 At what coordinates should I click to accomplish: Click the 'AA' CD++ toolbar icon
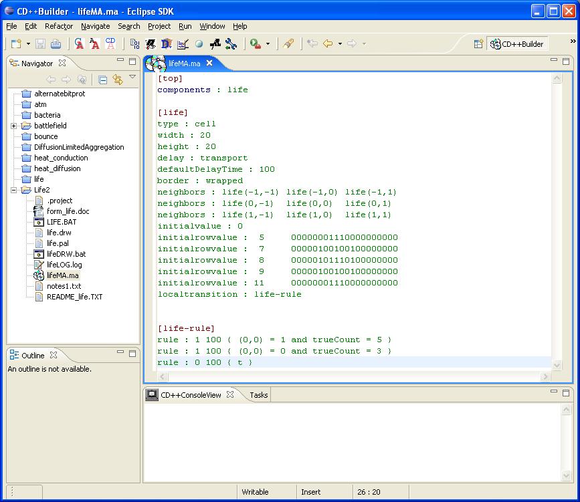pos(94,43)
